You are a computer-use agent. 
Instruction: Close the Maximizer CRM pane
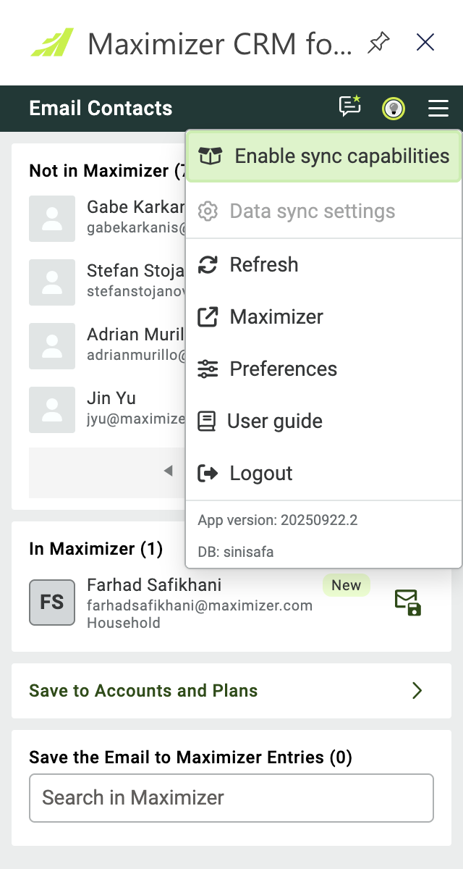point(425,43)
